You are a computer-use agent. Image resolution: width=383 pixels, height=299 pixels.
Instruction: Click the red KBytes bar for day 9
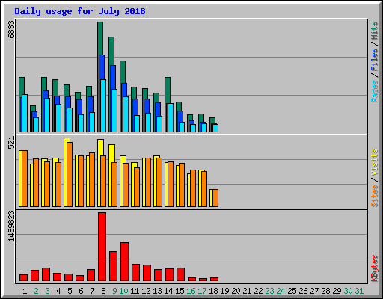pos(113,266)
